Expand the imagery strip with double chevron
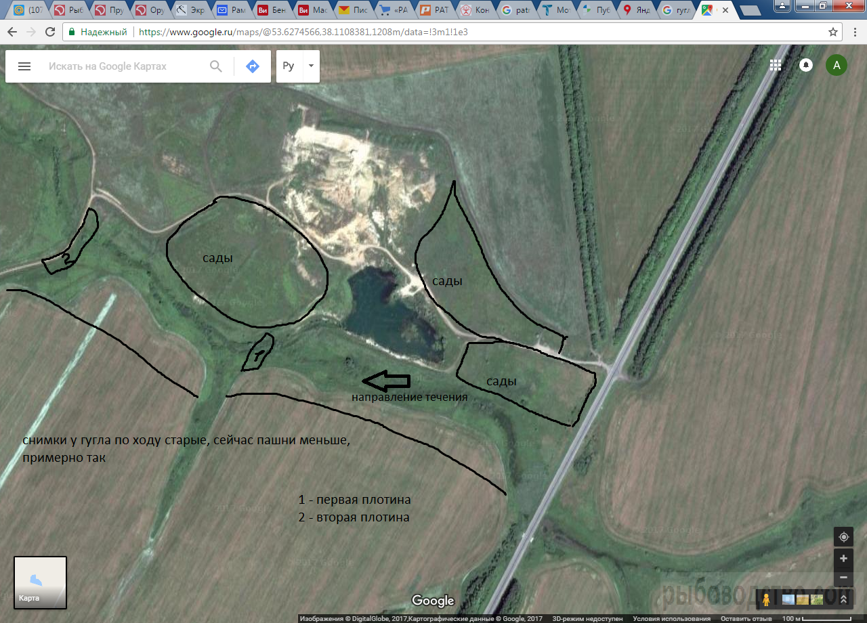This screenshot has width=867, height=623. pos(843,599)
